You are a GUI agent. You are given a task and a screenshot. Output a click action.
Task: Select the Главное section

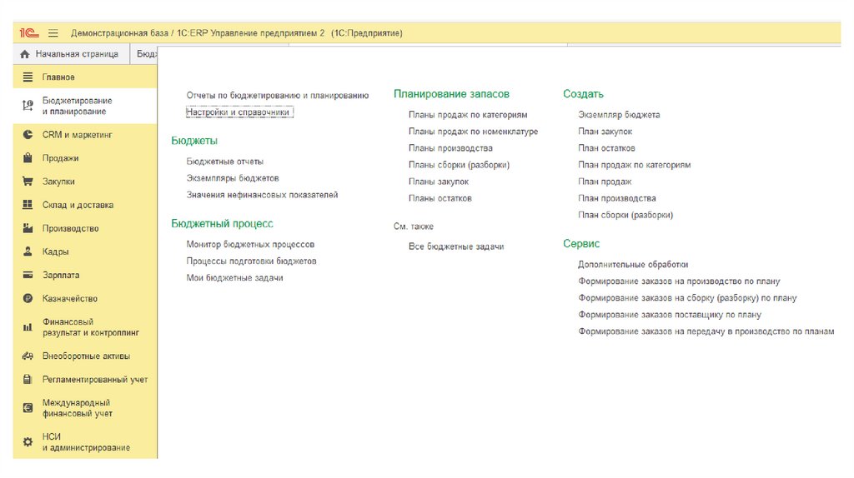pyautogui.click(x=85, y=77)
